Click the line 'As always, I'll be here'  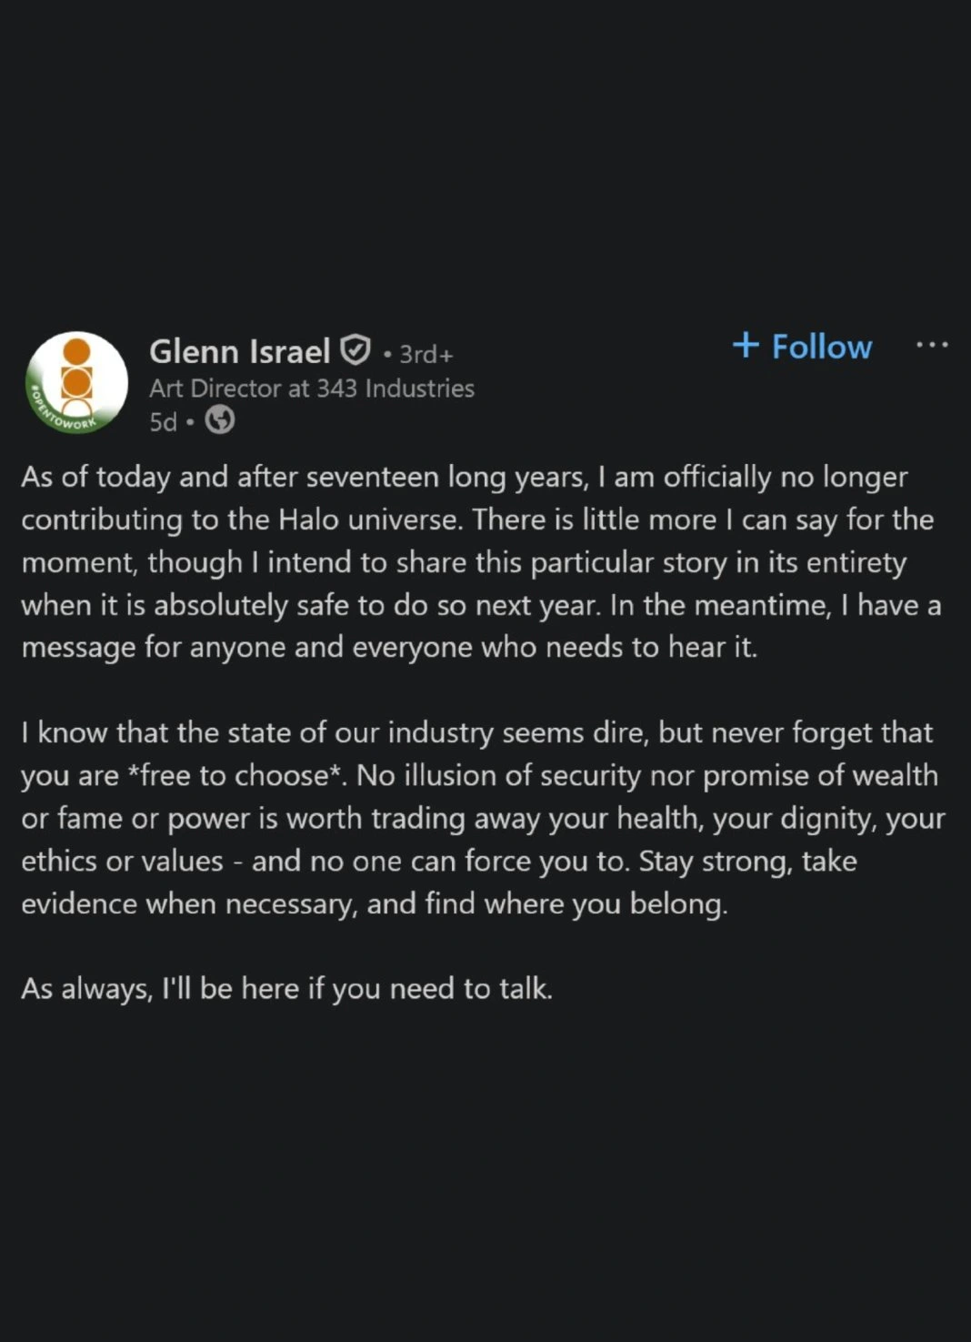pos(286,988)
